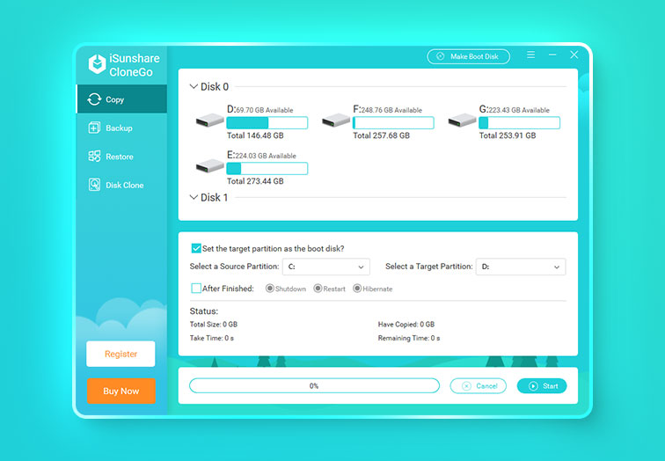
Task: Click the Cancel button
Action: tap(478, 386)
